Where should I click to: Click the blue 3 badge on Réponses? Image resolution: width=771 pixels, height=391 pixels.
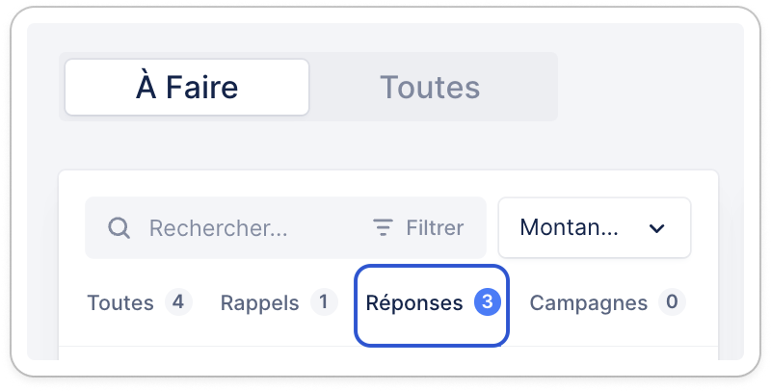pos(488,301)
